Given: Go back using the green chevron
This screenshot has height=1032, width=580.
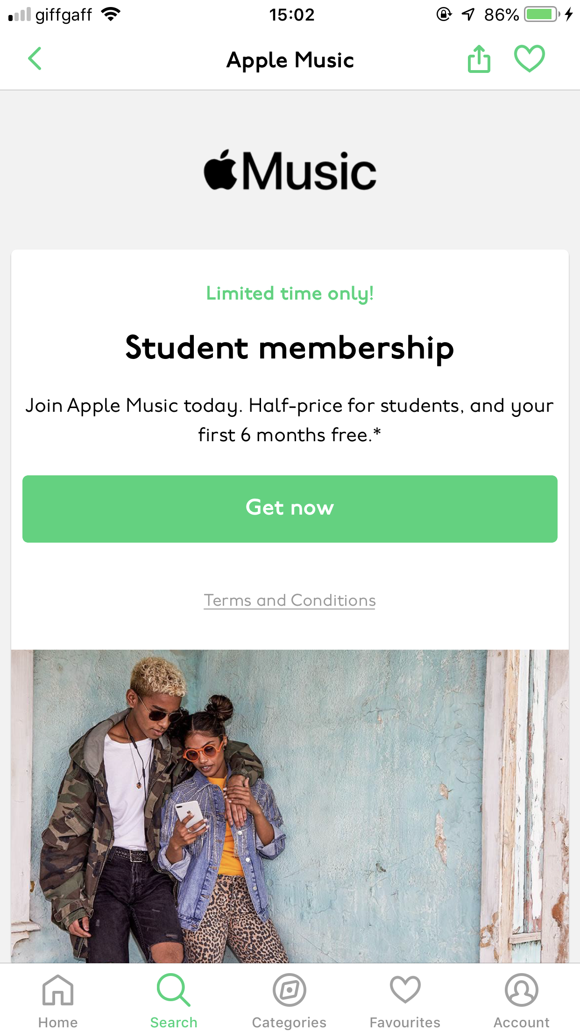Looking at the screenshot, I should (x=35, y=59).
